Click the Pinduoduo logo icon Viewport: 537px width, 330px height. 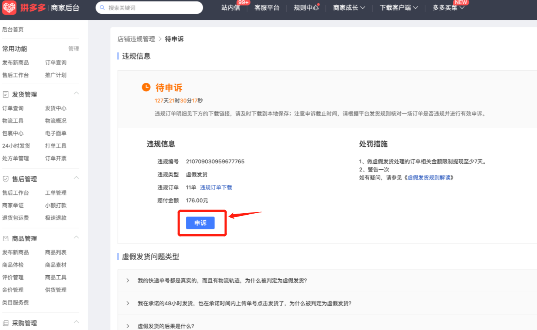coord(9,8)
